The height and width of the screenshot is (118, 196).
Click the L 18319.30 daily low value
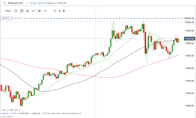coord(61,3)
